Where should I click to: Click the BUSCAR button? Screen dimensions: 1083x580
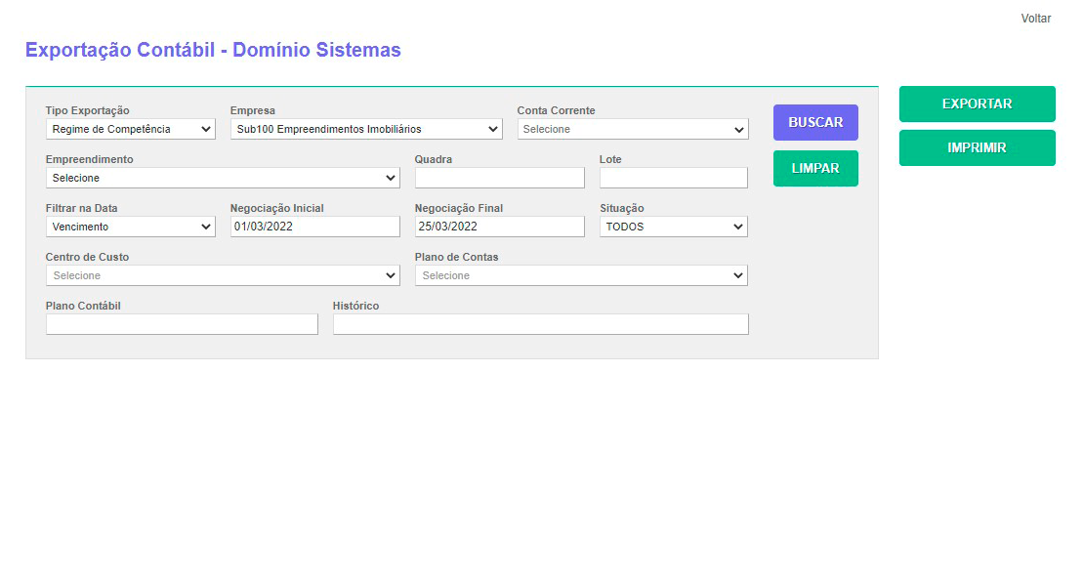coord(815,123)
